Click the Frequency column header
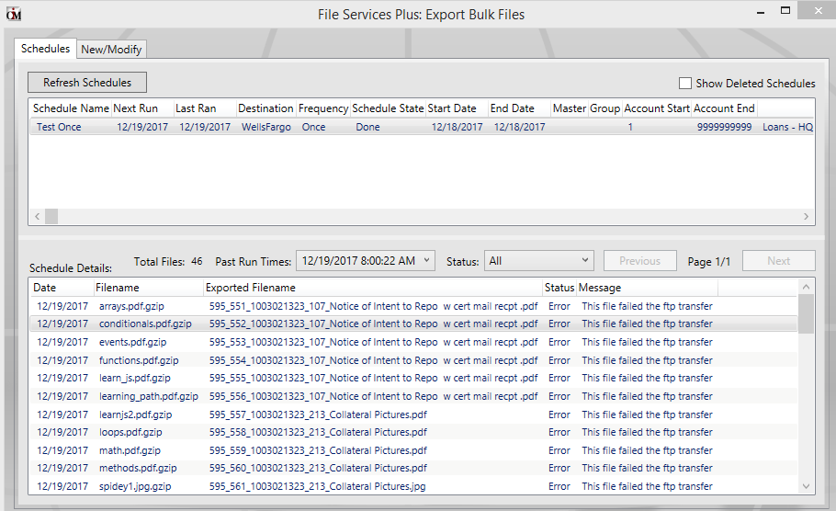The width and height of the screenshot is (836, 511). pyautogui.click(x=323, y=108)
